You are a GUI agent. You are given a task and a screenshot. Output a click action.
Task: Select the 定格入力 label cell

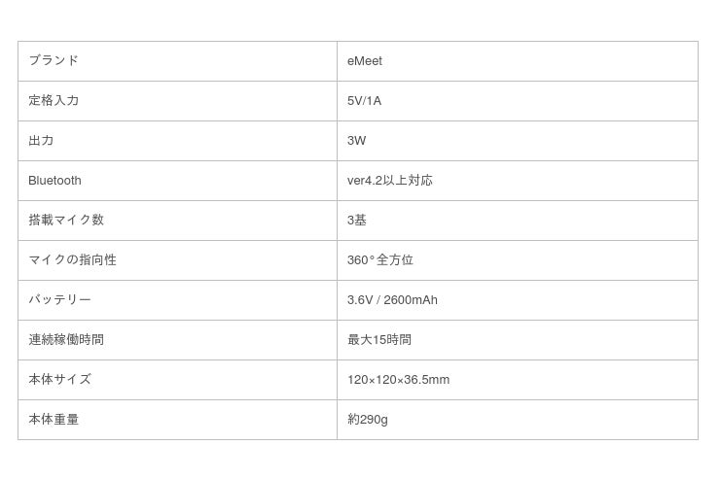click(54, 101)
